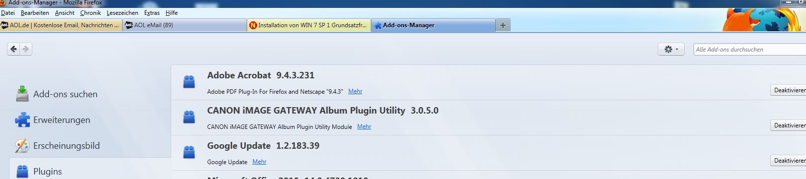Click the Canon iMAGE GATEWAY plugin icon

coord(189,117)
